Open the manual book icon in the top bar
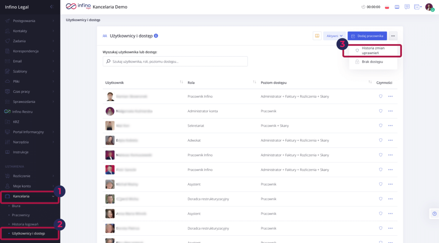 coord(397,7)
